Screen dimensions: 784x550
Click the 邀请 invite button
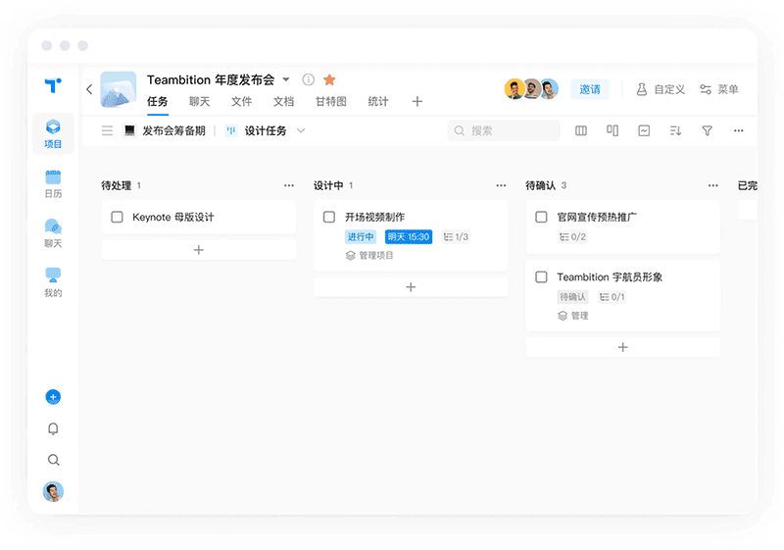pos(590,89)
